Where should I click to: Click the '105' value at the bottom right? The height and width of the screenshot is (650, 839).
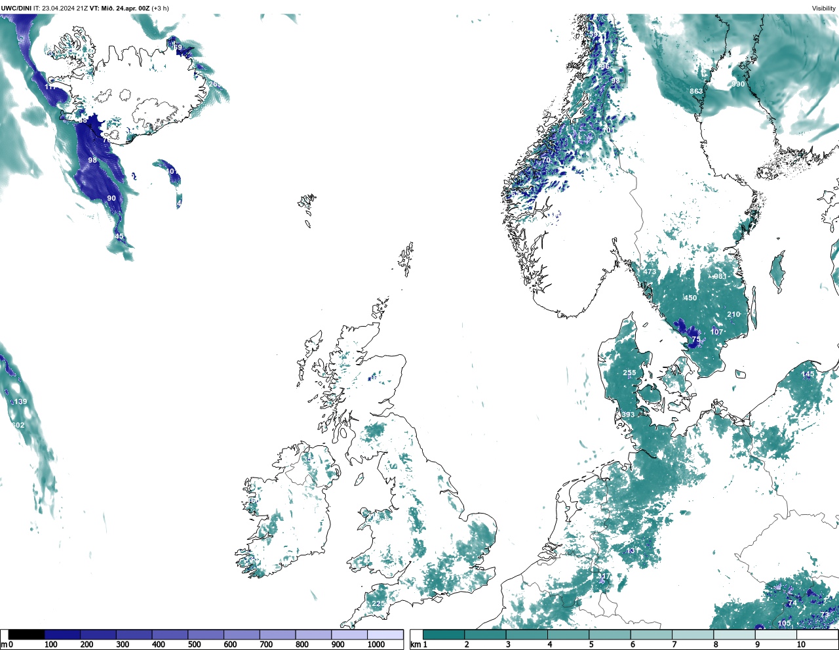[784, 623]
